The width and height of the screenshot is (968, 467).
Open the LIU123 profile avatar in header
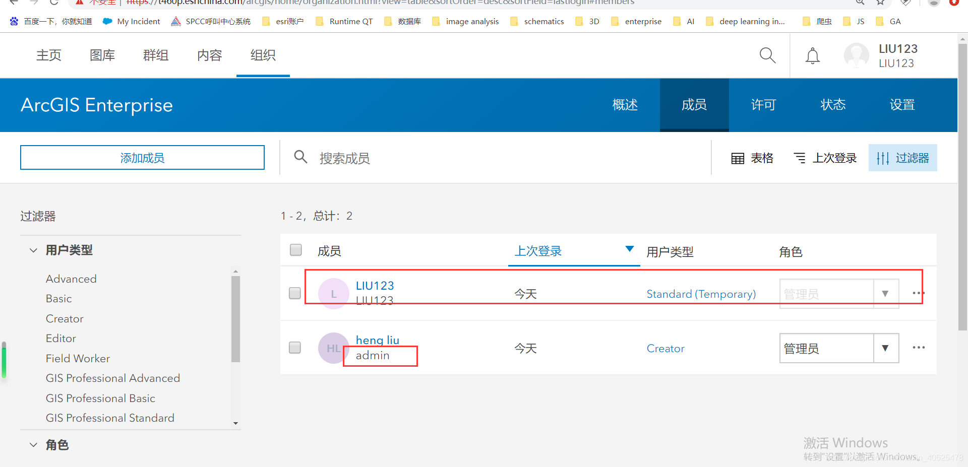click(856, 55)
